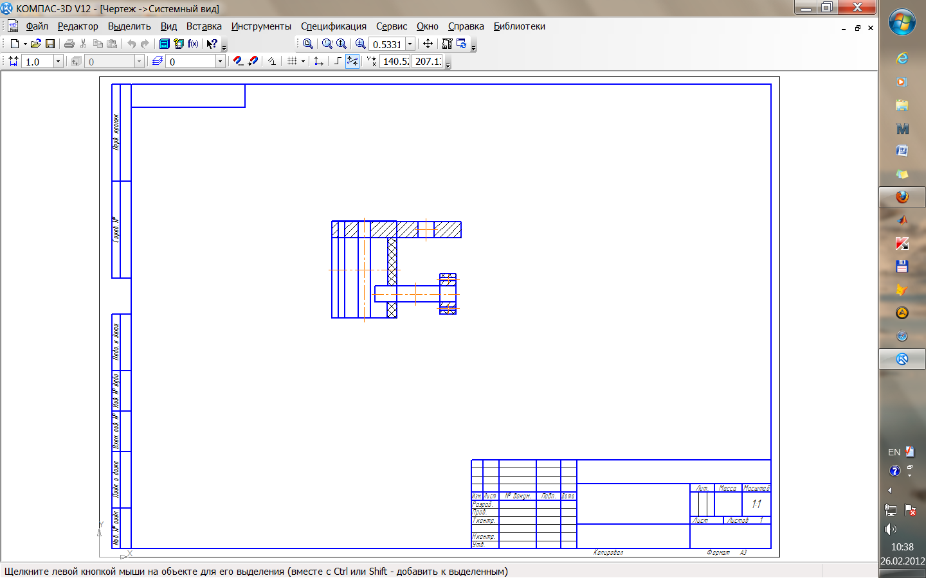Image resolution: width=926 pixels, height=578 pixels.
Task: Click the local coordinate system icon
Action: (318, 61)
